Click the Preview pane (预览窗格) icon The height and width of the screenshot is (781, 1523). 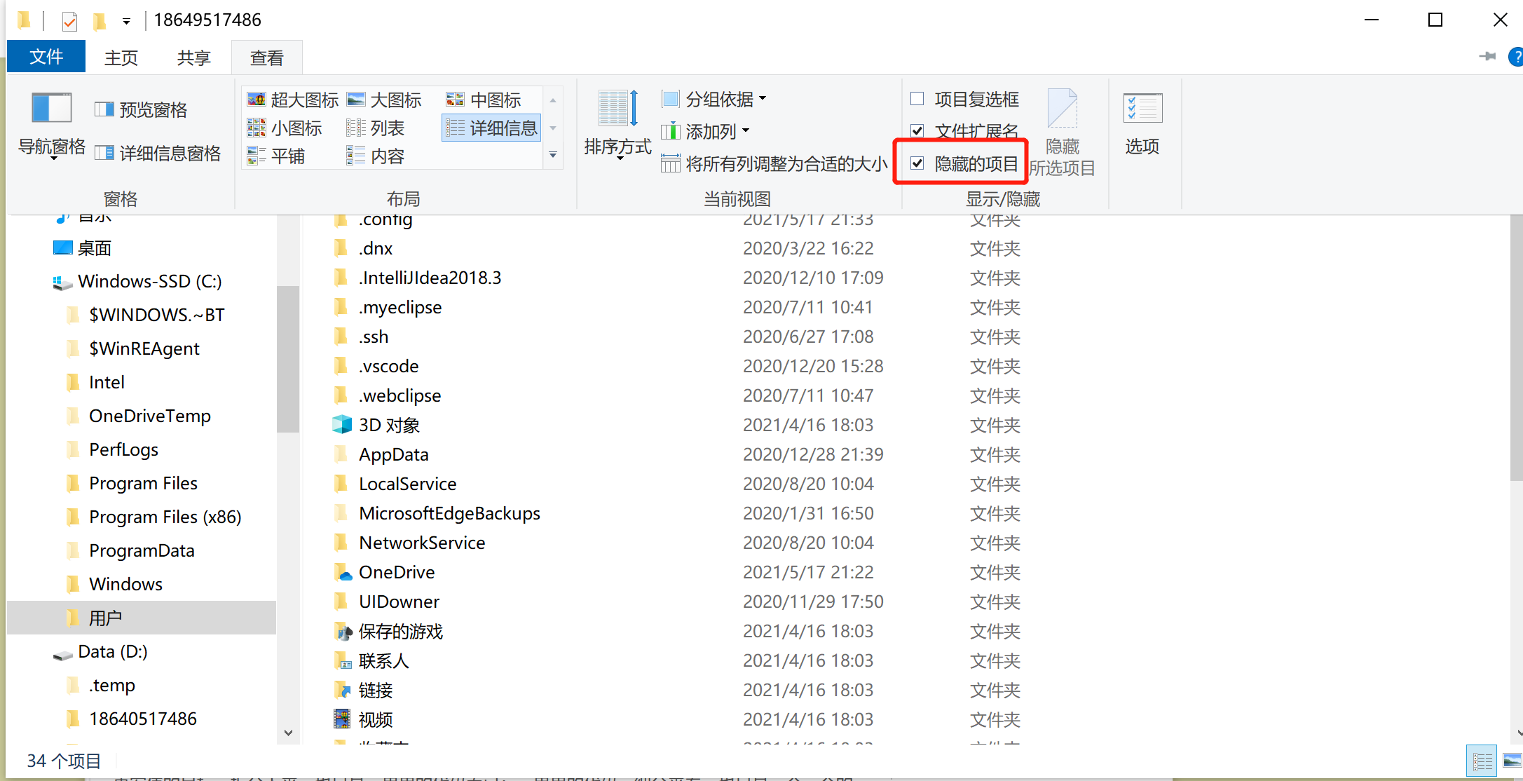coord(105,109)
